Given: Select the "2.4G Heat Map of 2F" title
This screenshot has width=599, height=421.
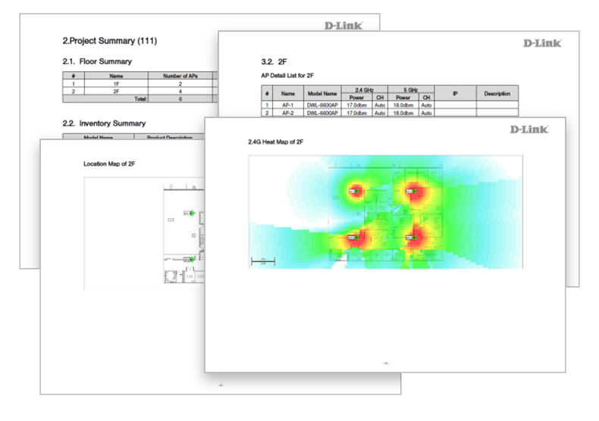Looking at the screenshot, I should point(276,142).
